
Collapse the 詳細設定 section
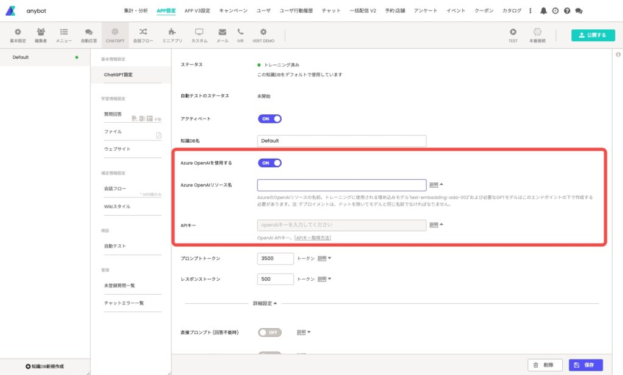click(x=265, y=303)
